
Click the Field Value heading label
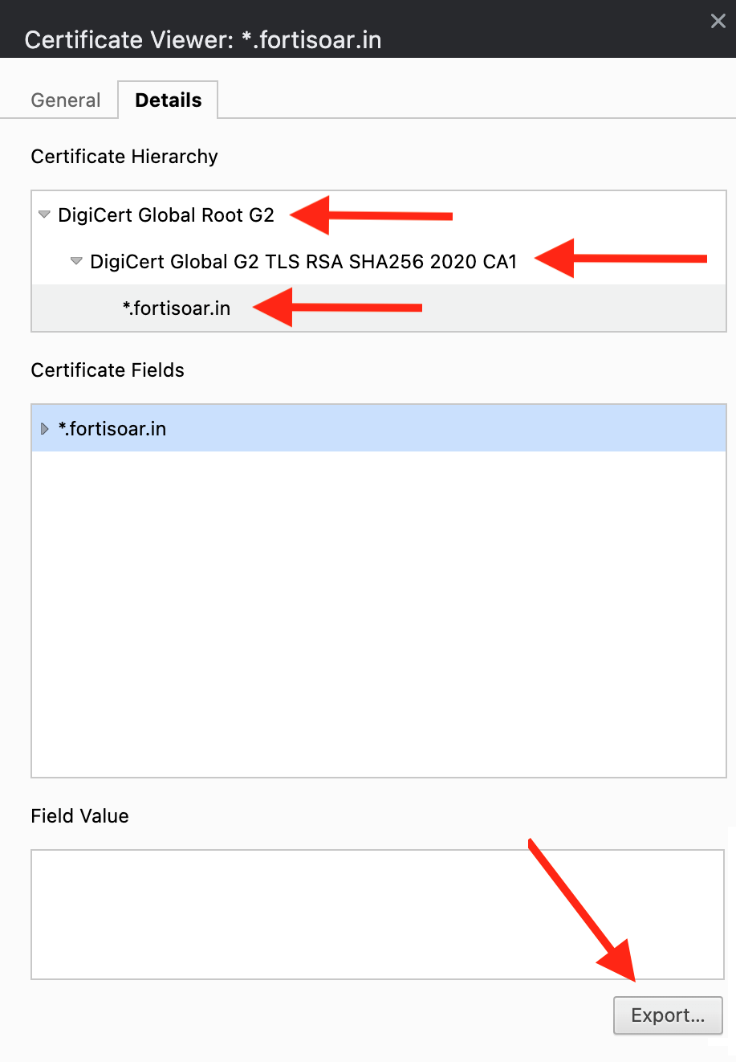79,816
